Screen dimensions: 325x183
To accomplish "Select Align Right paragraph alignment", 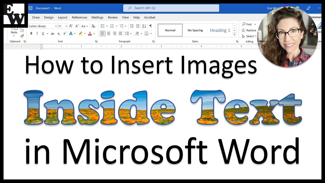I will pos(115,34).
